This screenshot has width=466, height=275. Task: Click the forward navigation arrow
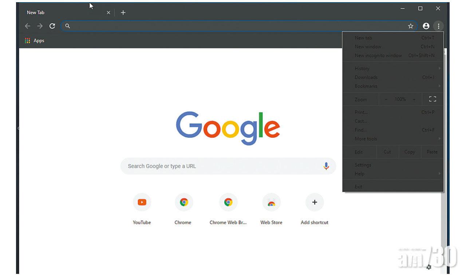point(40,26)
